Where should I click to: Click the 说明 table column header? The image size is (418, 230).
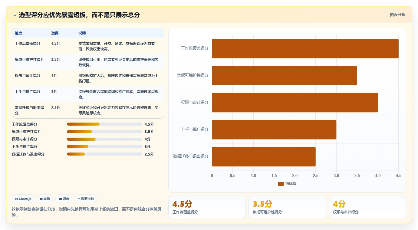[82, 33]
